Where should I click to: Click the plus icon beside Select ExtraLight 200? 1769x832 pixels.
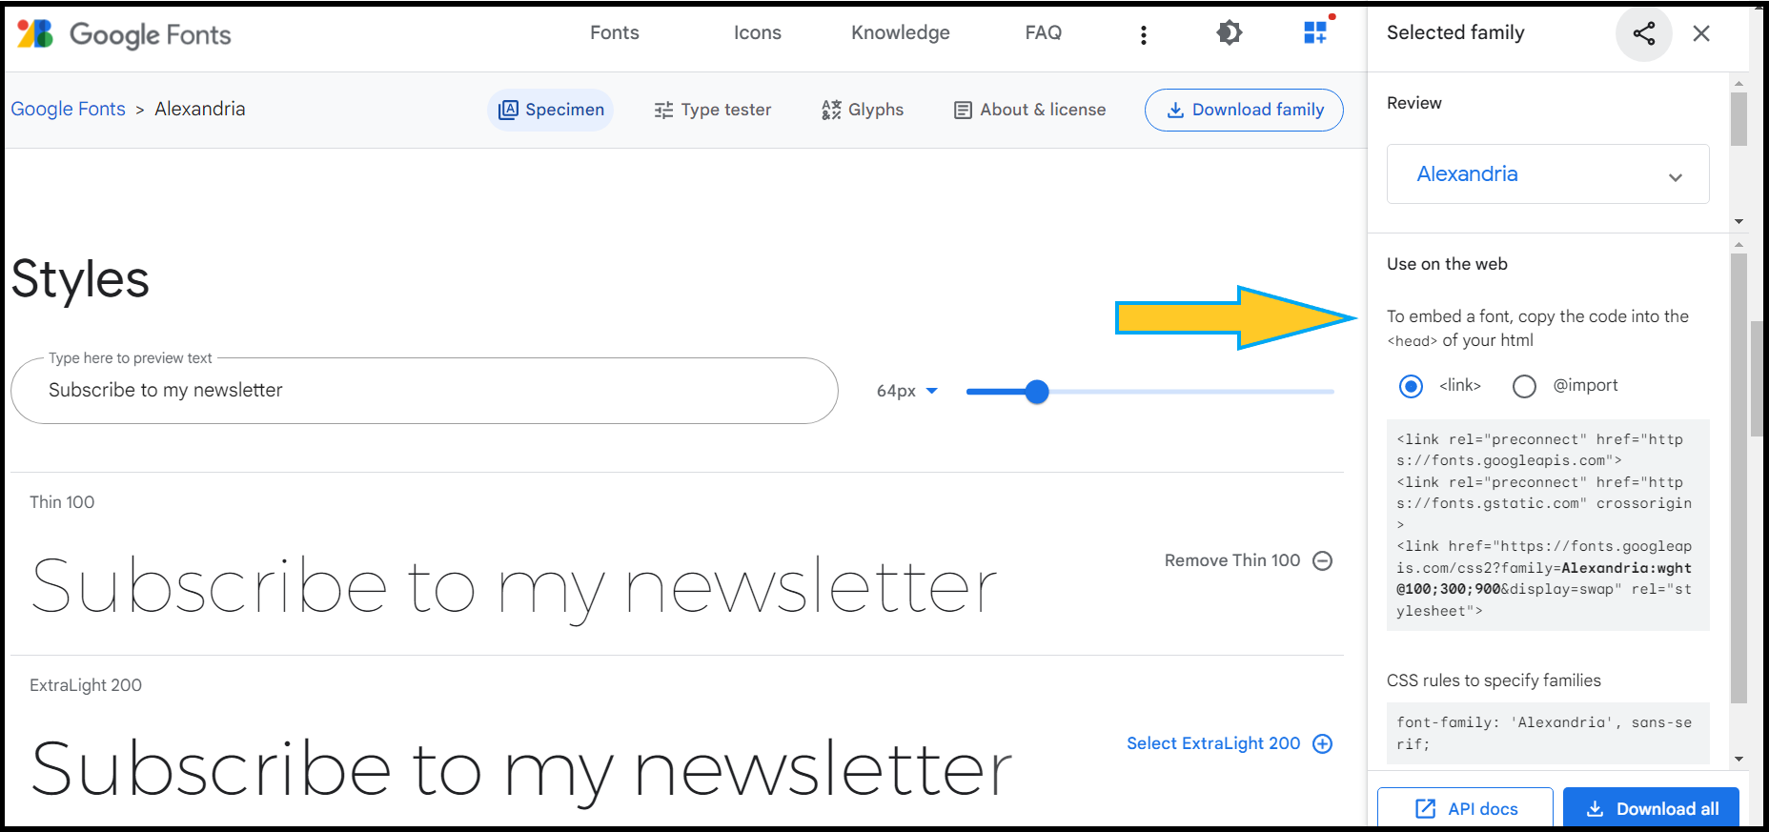(x=1322, y=743)
